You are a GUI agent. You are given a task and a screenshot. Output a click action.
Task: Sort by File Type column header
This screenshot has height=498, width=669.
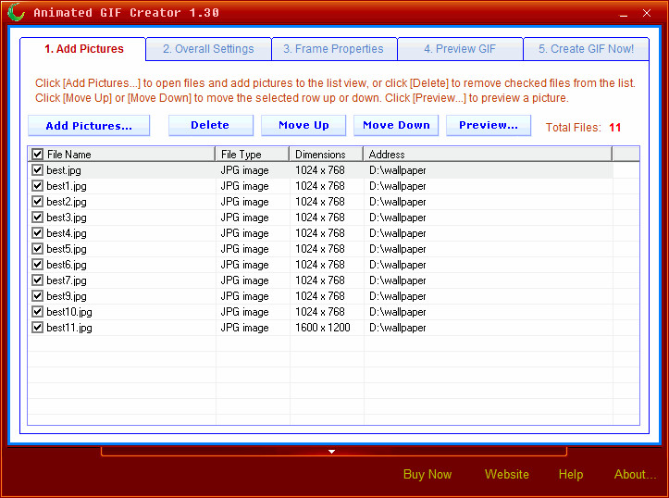point(253,154)
